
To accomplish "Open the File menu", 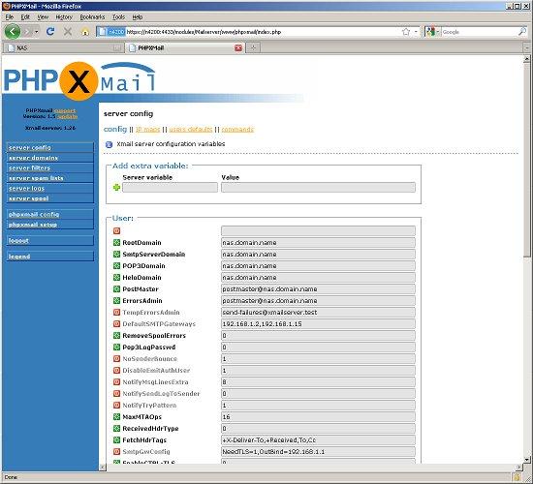I will [9, 17].
